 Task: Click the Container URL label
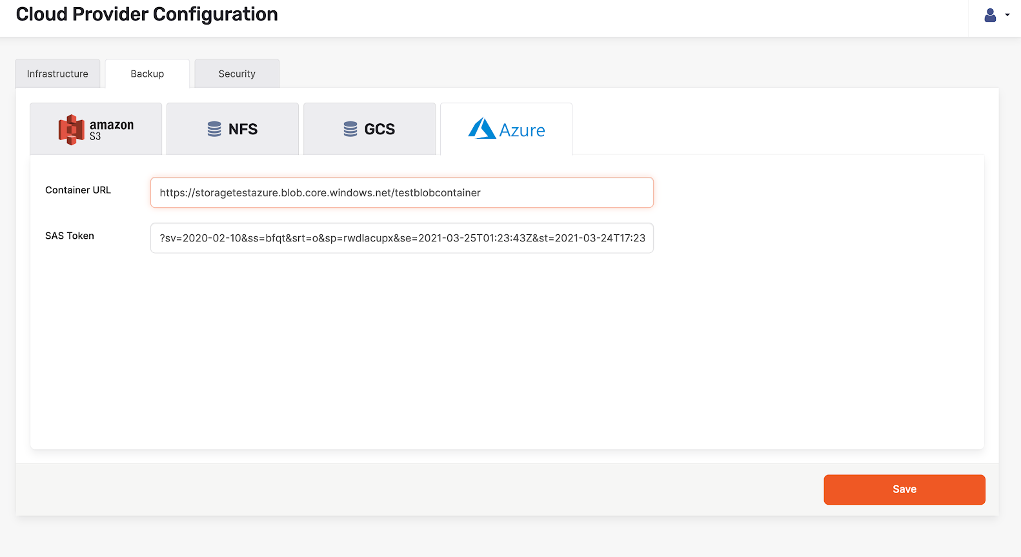(x=78, y=190)
